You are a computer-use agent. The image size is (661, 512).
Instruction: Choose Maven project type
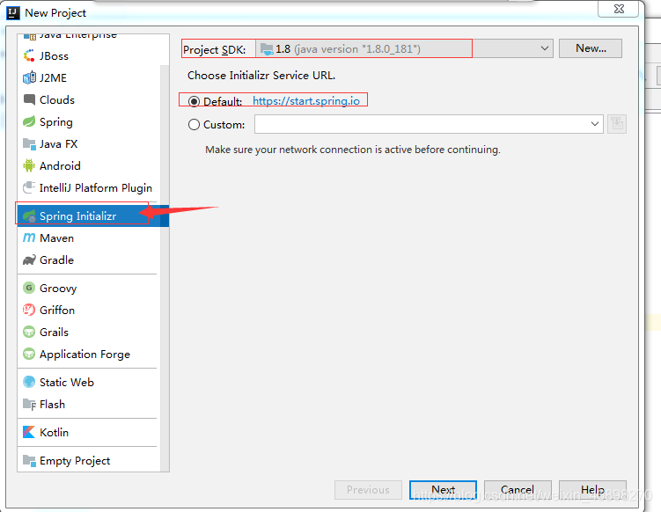click(x=89, y=238)
